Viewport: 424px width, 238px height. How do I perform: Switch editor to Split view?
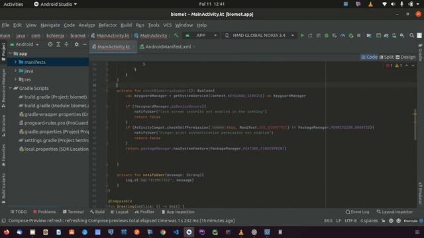pos(386,57)
